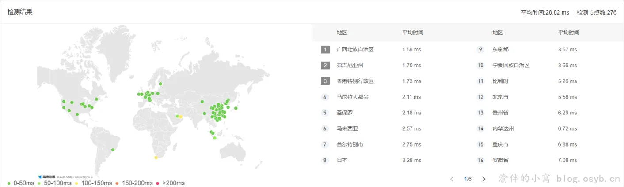Go to previous page of results
This screenshot has height=187, width=624.
(x=452, y=179)
